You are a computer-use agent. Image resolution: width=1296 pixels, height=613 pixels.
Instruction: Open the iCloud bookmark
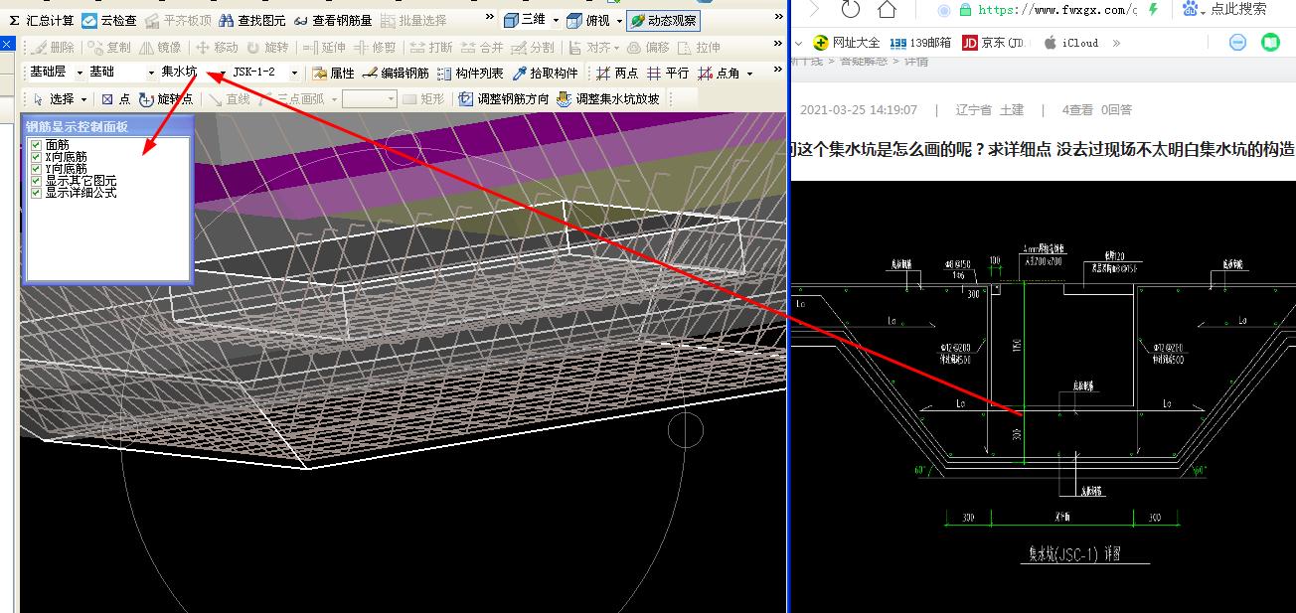tap(1071, 43)
